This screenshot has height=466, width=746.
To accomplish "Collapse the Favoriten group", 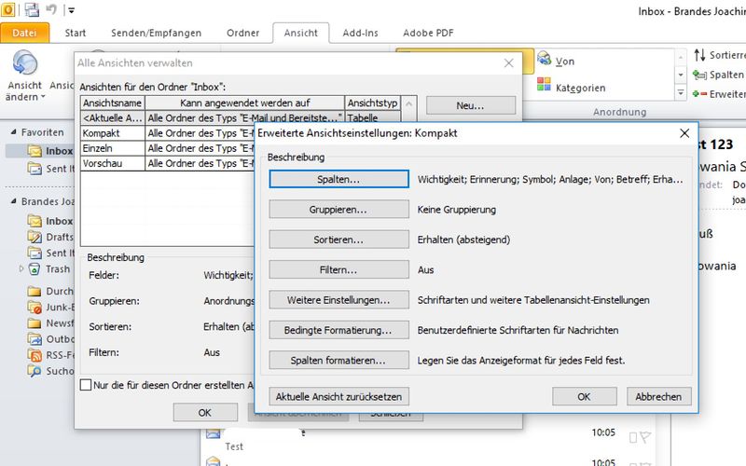I will click(13, 131).
